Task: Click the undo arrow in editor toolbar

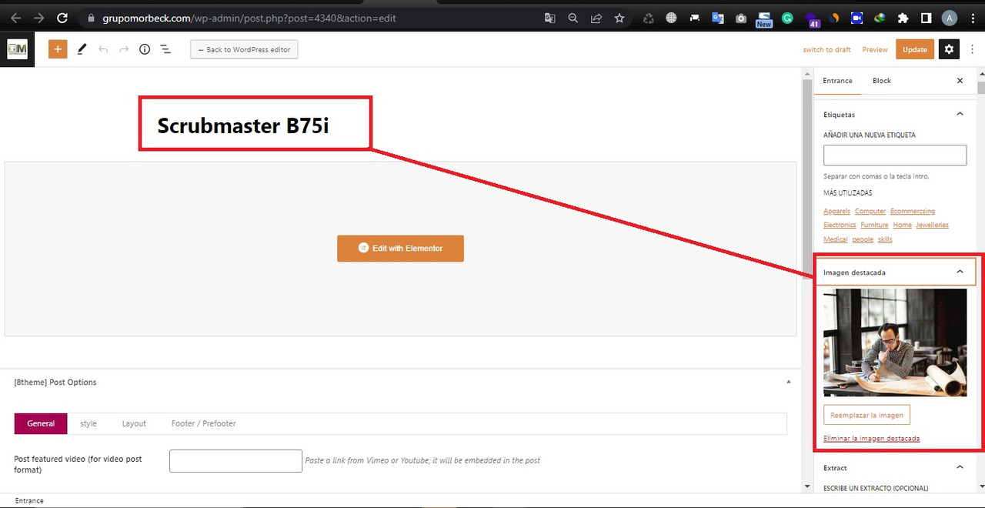Action: coord(103,49)
